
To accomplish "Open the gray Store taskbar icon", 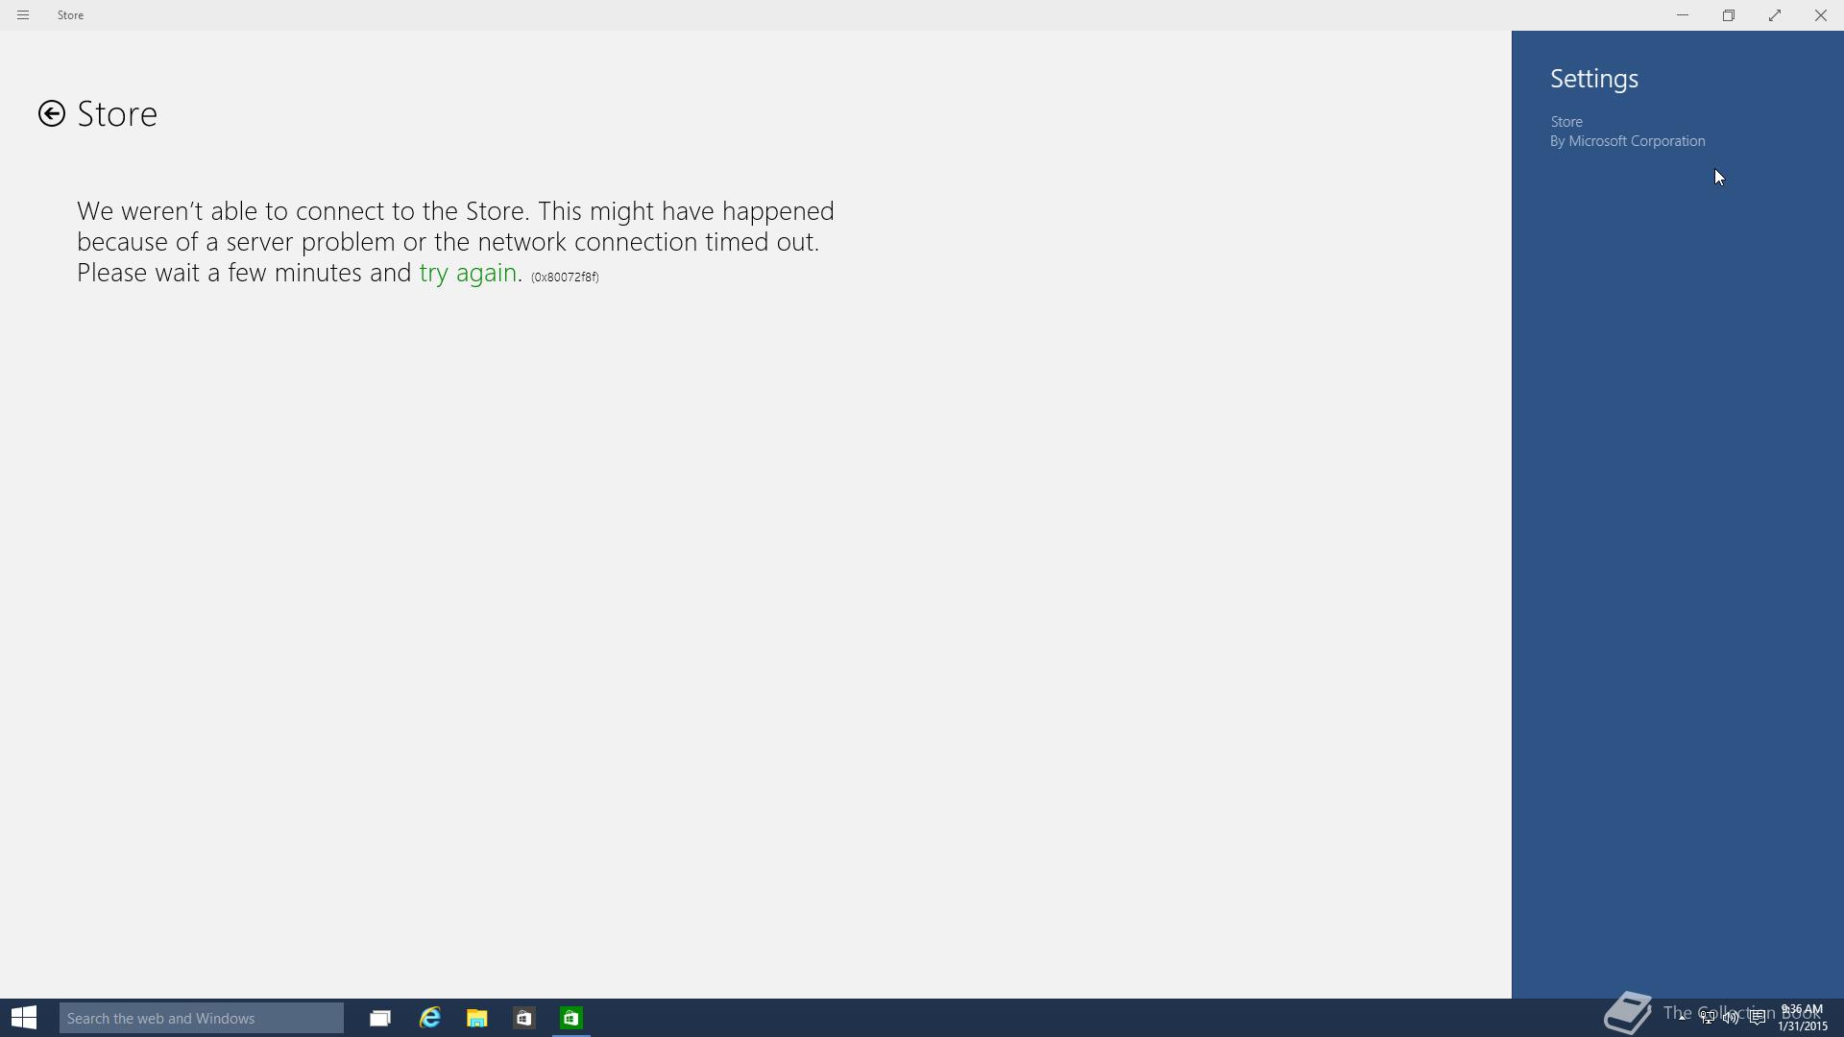I will coord(524,1018).
